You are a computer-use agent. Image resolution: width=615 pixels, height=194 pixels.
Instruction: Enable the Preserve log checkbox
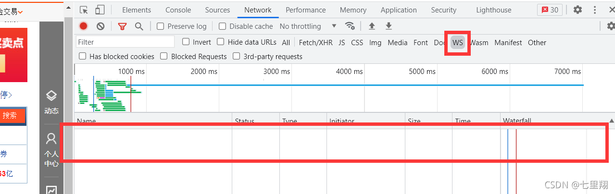(x=161, y=26)
